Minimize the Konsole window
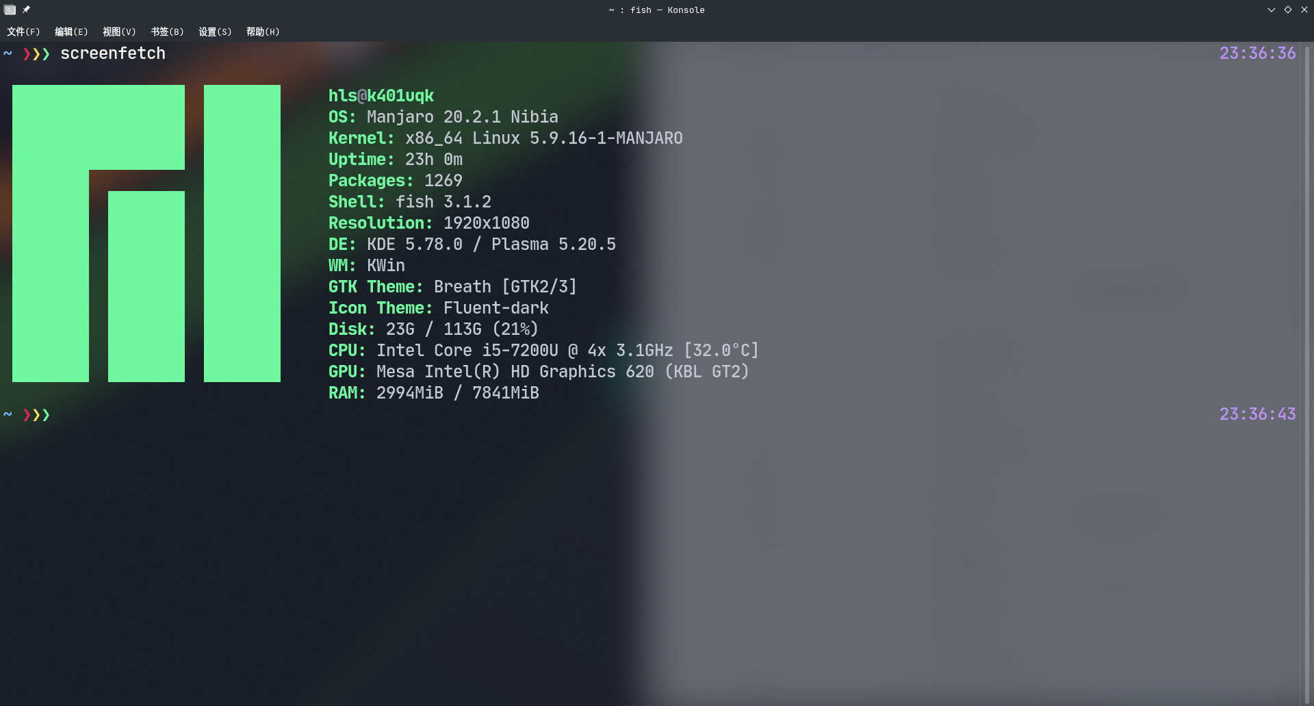1314x706 pixels. coord(1271,10)
